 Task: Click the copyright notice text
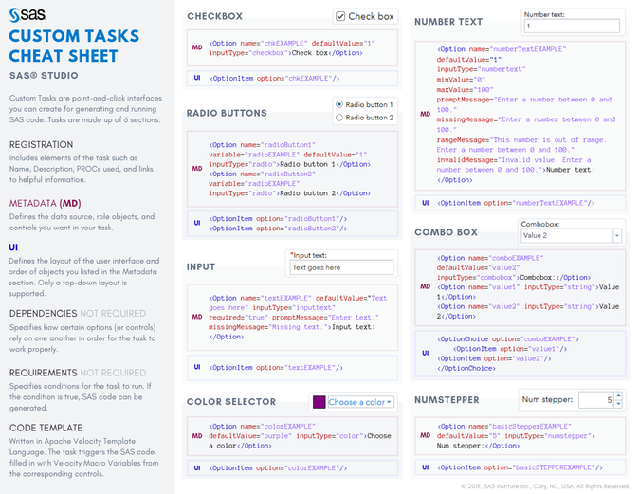545,486
